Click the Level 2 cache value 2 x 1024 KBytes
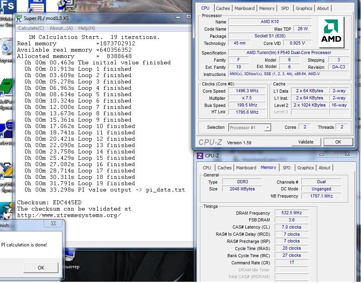 coord(309,105)
